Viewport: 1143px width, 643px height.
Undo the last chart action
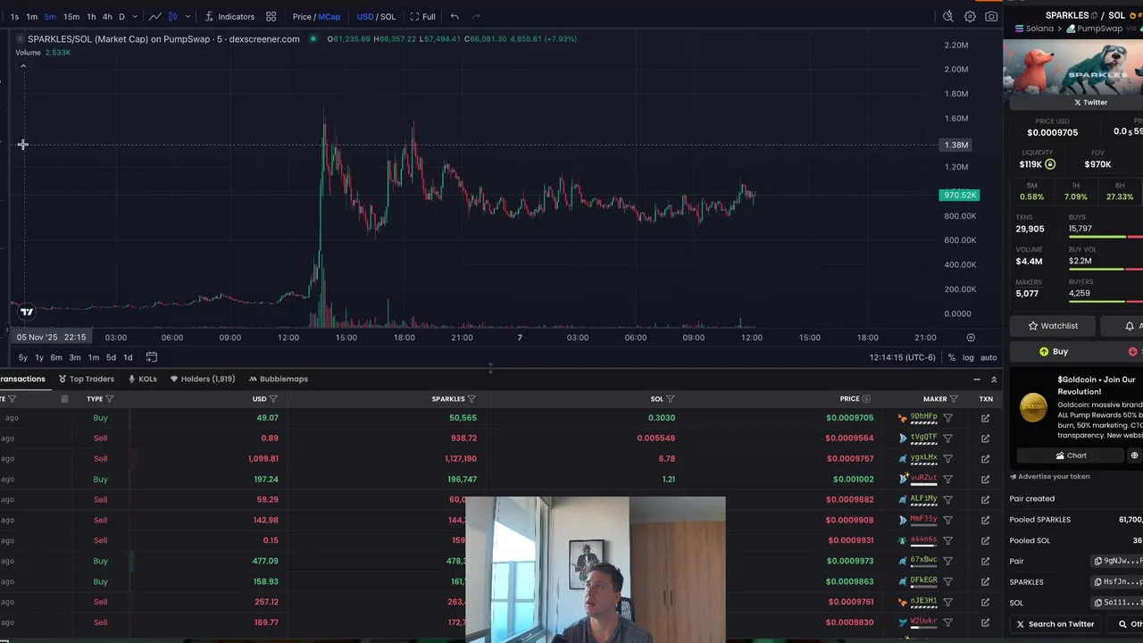point(455,16)
